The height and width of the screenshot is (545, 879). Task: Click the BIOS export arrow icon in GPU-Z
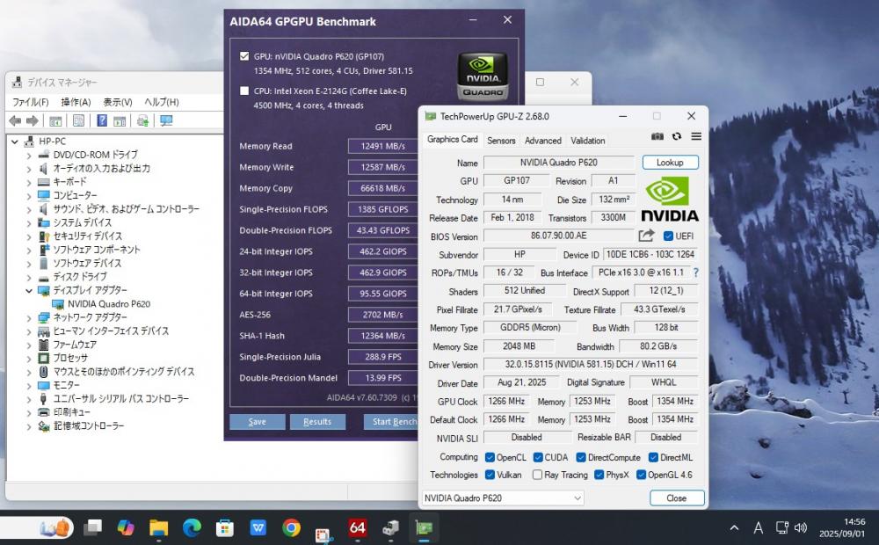click(x=646, y=236)
